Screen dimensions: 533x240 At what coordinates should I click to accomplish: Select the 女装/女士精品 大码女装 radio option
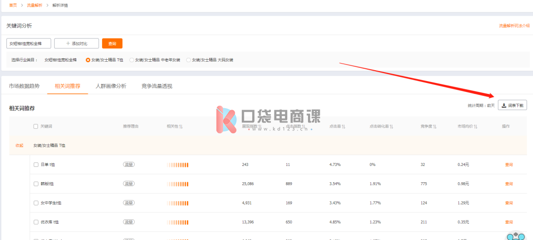189,60
